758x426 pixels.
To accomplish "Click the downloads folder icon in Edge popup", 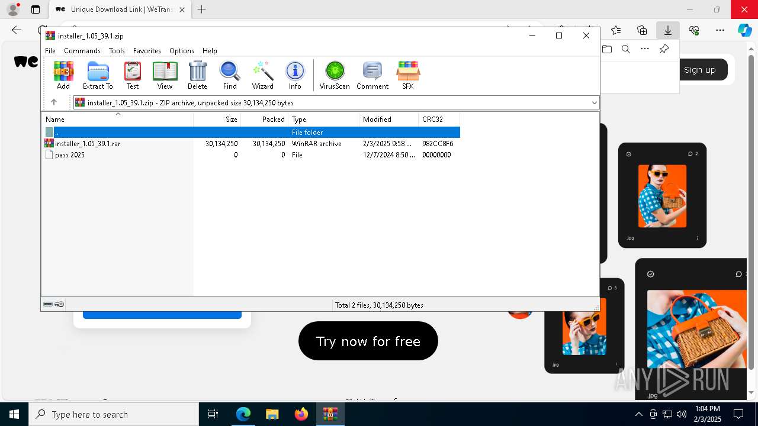I will [x=607, y=49].
